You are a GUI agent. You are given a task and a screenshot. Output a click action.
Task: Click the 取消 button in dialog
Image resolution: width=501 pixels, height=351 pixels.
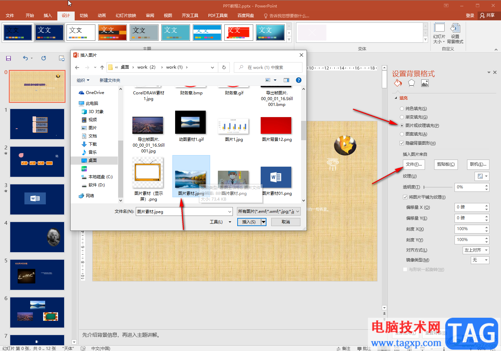click(x=286, y=222)
